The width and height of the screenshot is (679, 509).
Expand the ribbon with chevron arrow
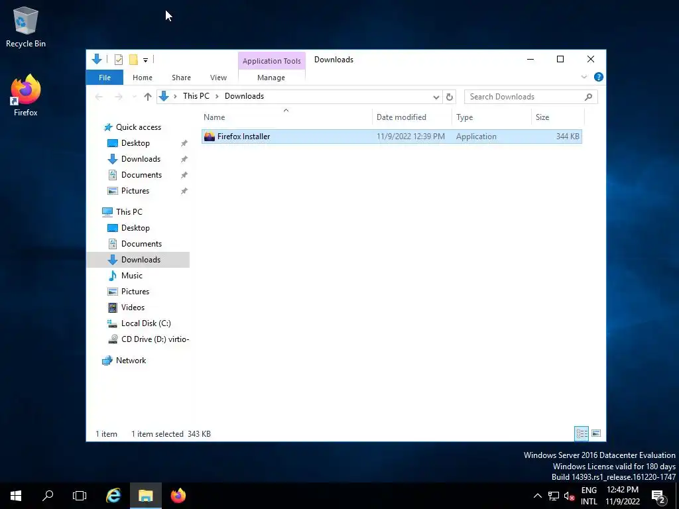pyautogui.click(x=584, y=77)
